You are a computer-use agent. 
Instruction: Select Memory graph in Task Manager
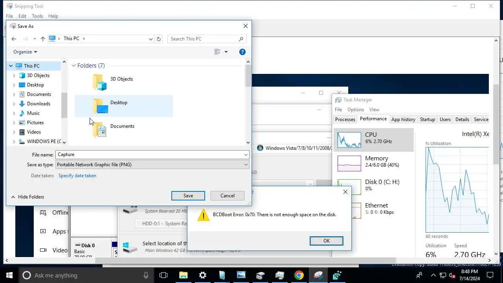(349, 164)
